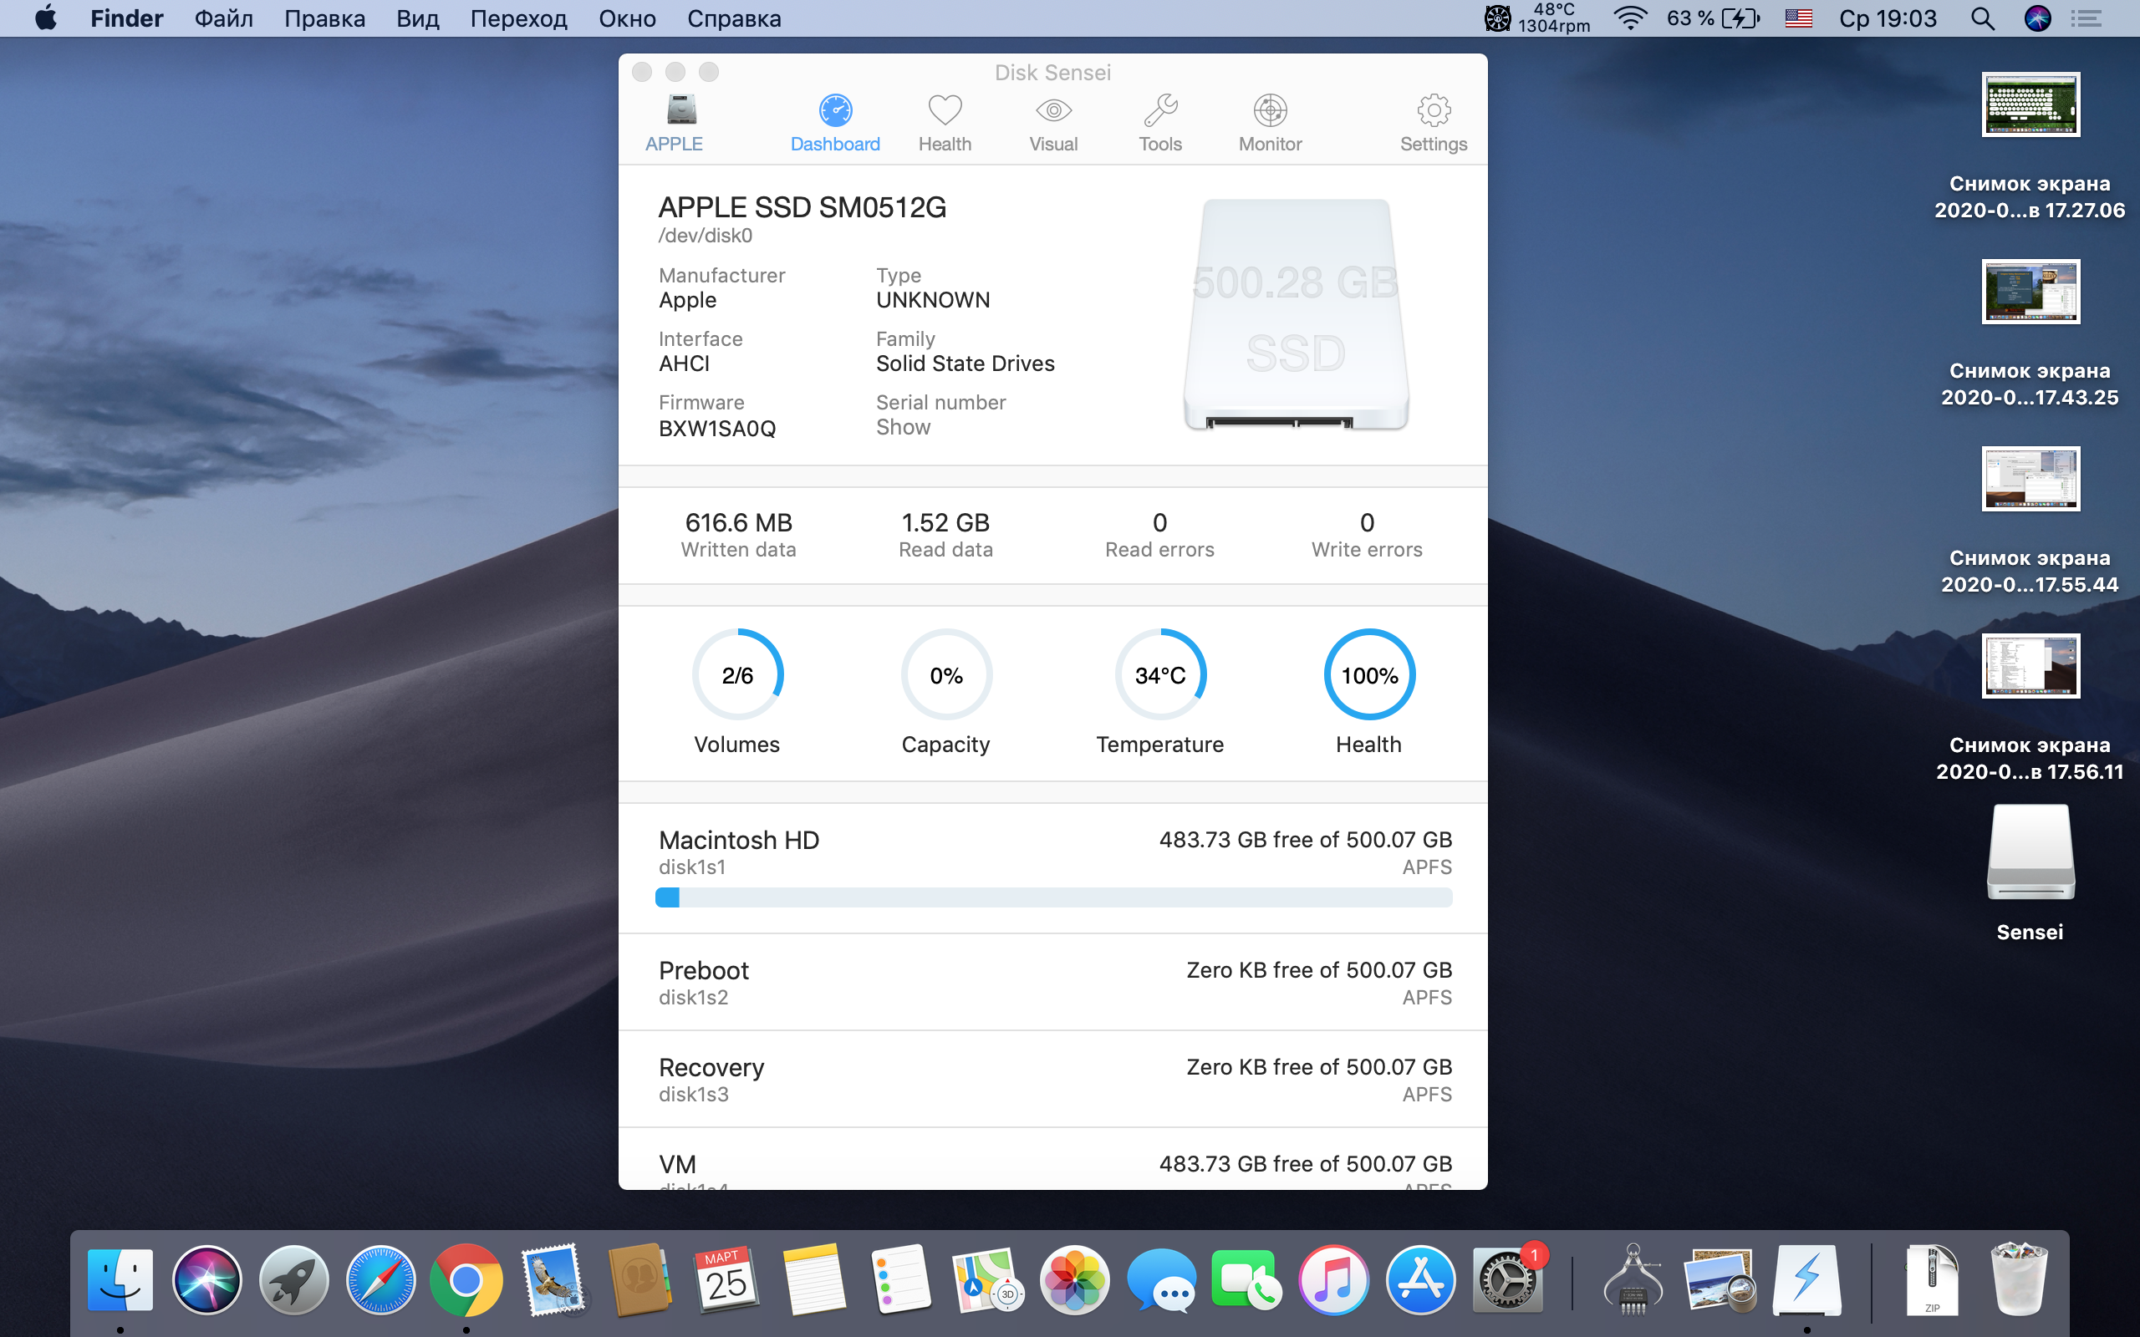Open the Файл menu
The image size is (2140, 1337).
(224, 18)
